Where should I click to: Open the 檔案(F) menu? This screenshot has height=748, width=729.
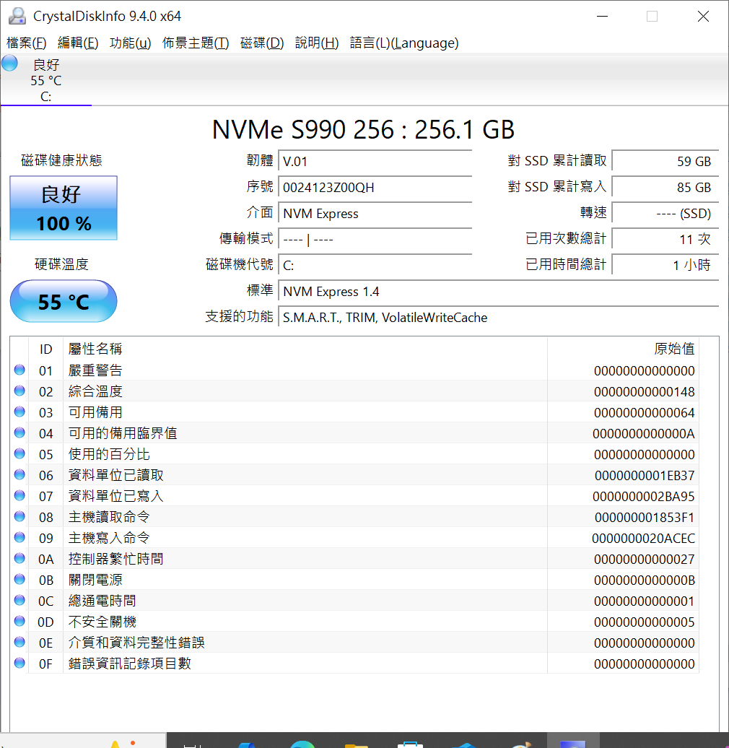26,43
